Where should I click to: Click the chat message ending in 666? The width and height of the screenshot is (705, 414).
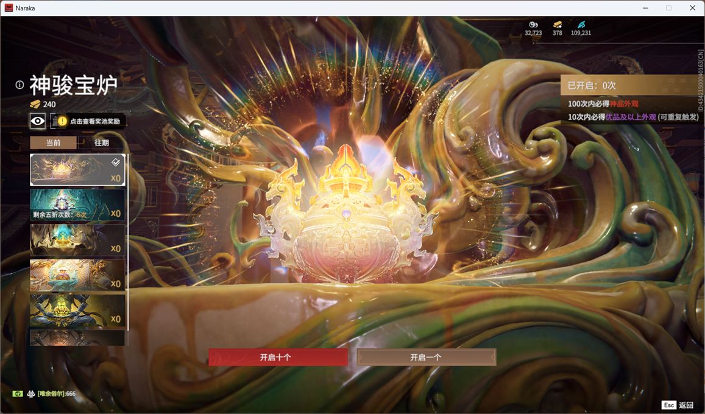(57, 394)
